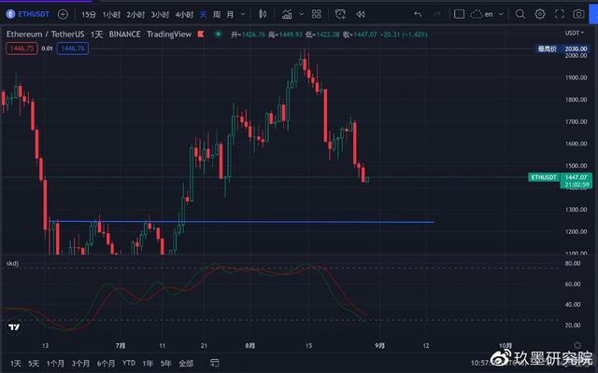This screenshot has width=598, height=373.
Task: Set date range to 6个月
Action: click(x=106, y=364)
